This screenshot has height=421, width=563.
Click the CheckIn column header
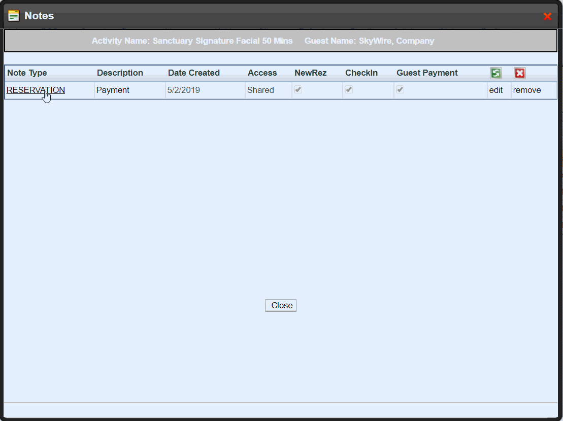point(361,73)
